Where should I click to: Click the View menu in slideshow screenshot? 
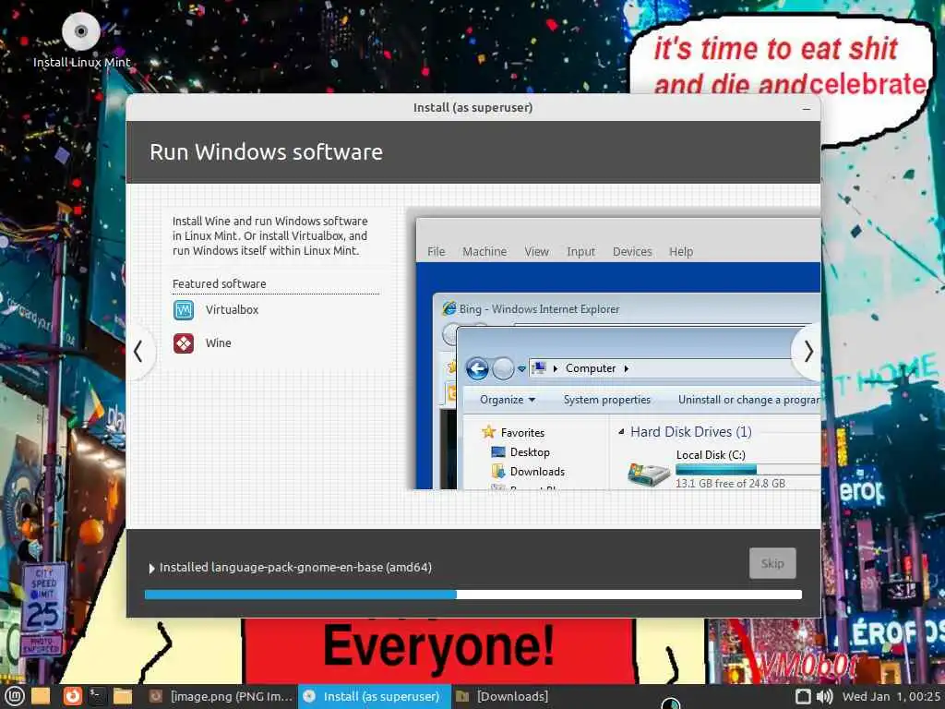[x=536, y=251]
